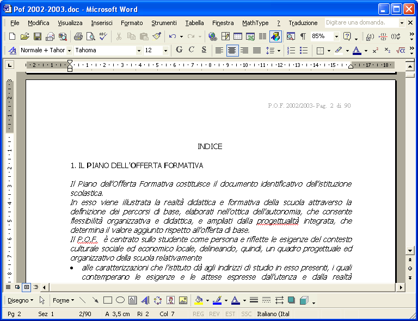Expand the font size dropdown
The height and width of the screenshot is (321, 418).
pyautogui.click(x=165, y=50)
